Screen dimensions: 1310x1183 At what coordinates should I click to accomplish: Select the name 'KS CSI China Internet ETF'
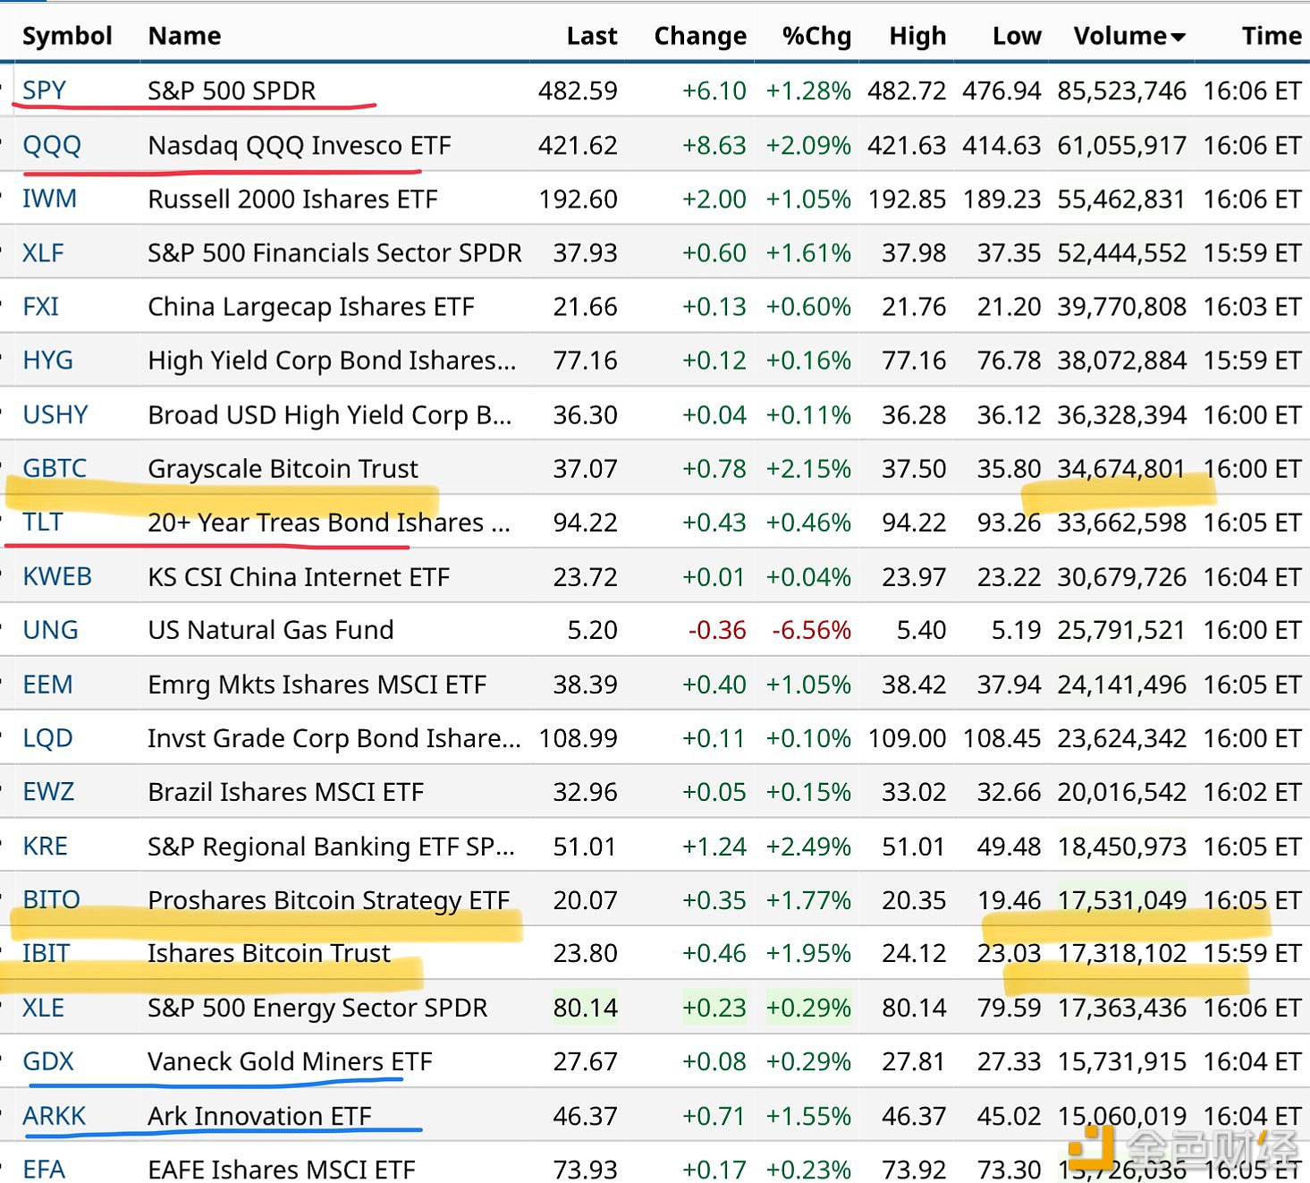[x=299, y=577]
